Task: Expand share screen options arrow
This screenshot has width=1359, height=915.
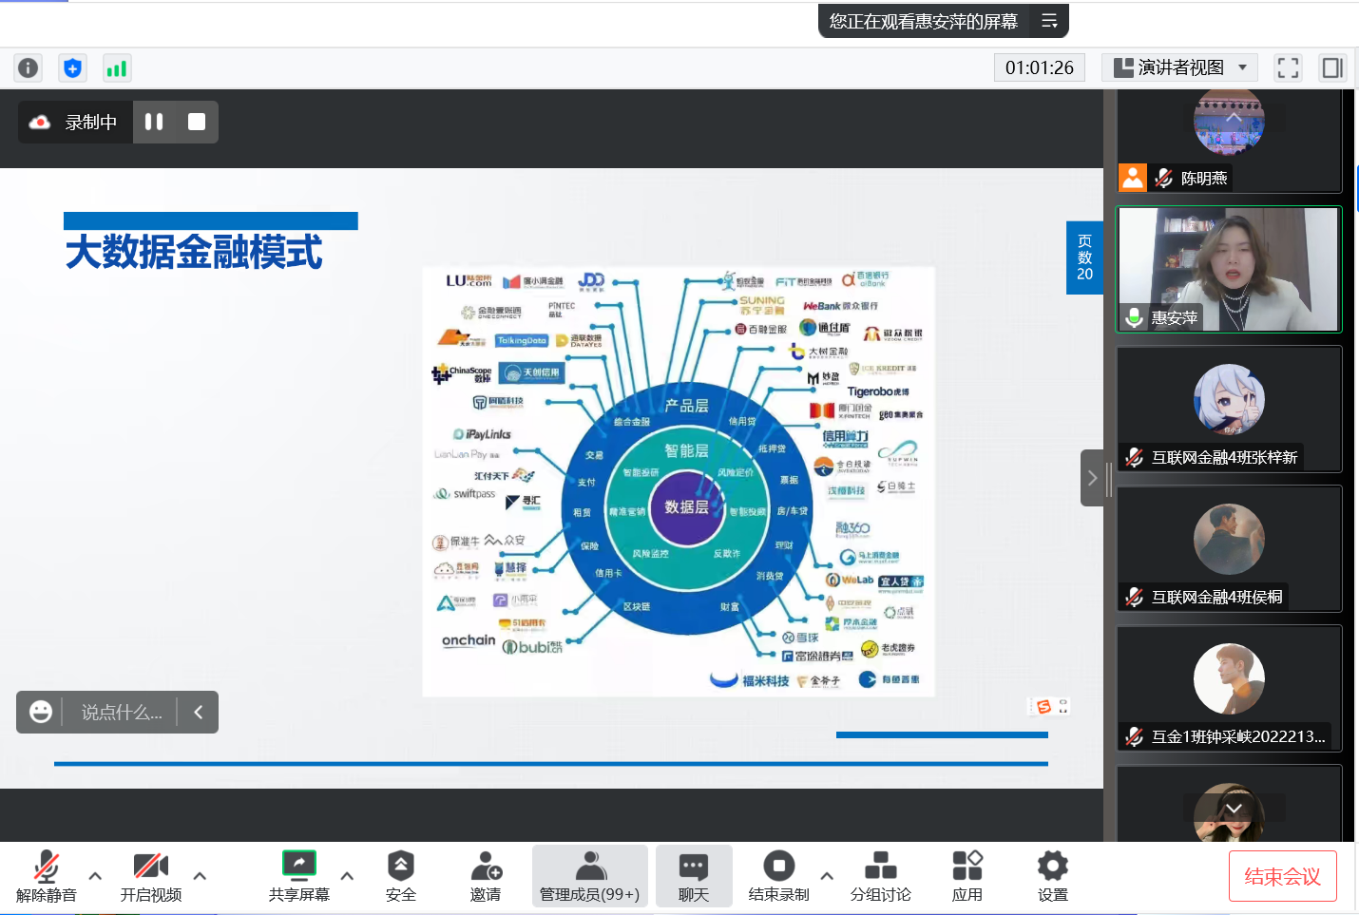Action: (347, 875)
